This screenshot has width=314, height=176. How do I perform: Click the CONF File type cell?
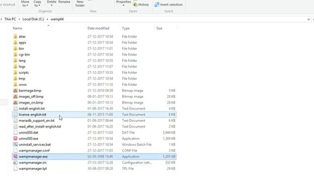click(x=130, y=151)
